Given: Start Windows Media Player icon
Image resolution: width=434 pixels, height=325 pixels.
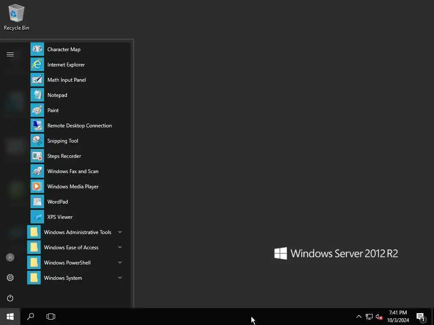Looking at the screenshot, I should (37, 186).
